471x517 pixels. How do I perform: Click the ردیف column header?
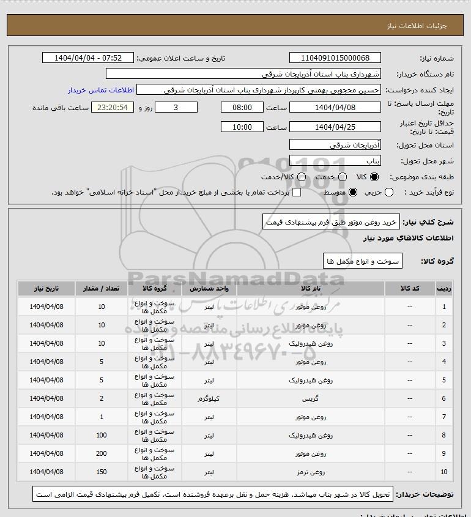point(444,288)
